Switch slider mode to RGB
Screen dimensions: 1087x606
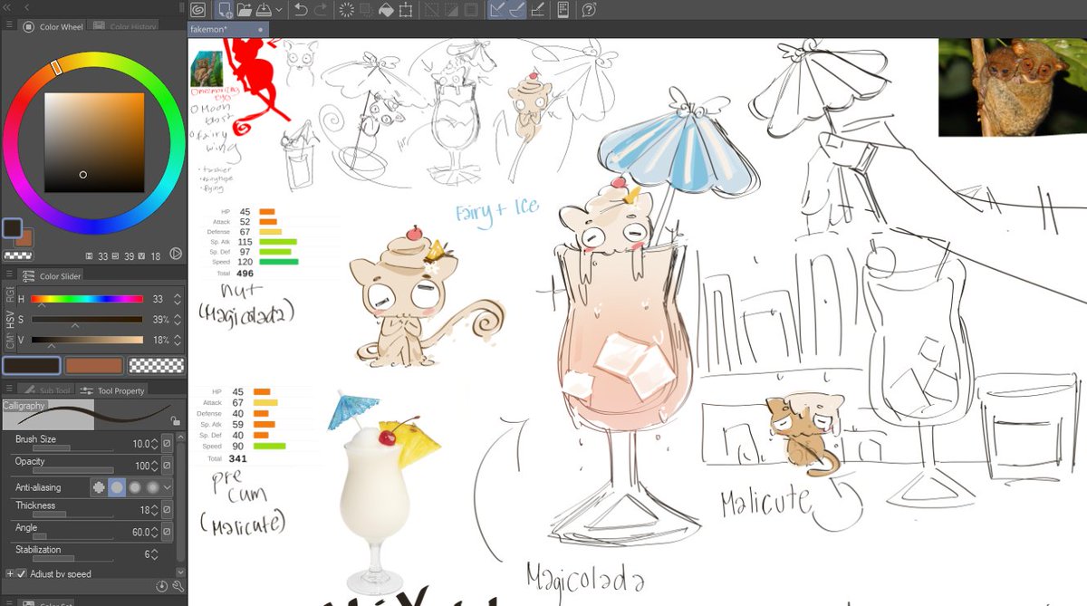[10, 294]
